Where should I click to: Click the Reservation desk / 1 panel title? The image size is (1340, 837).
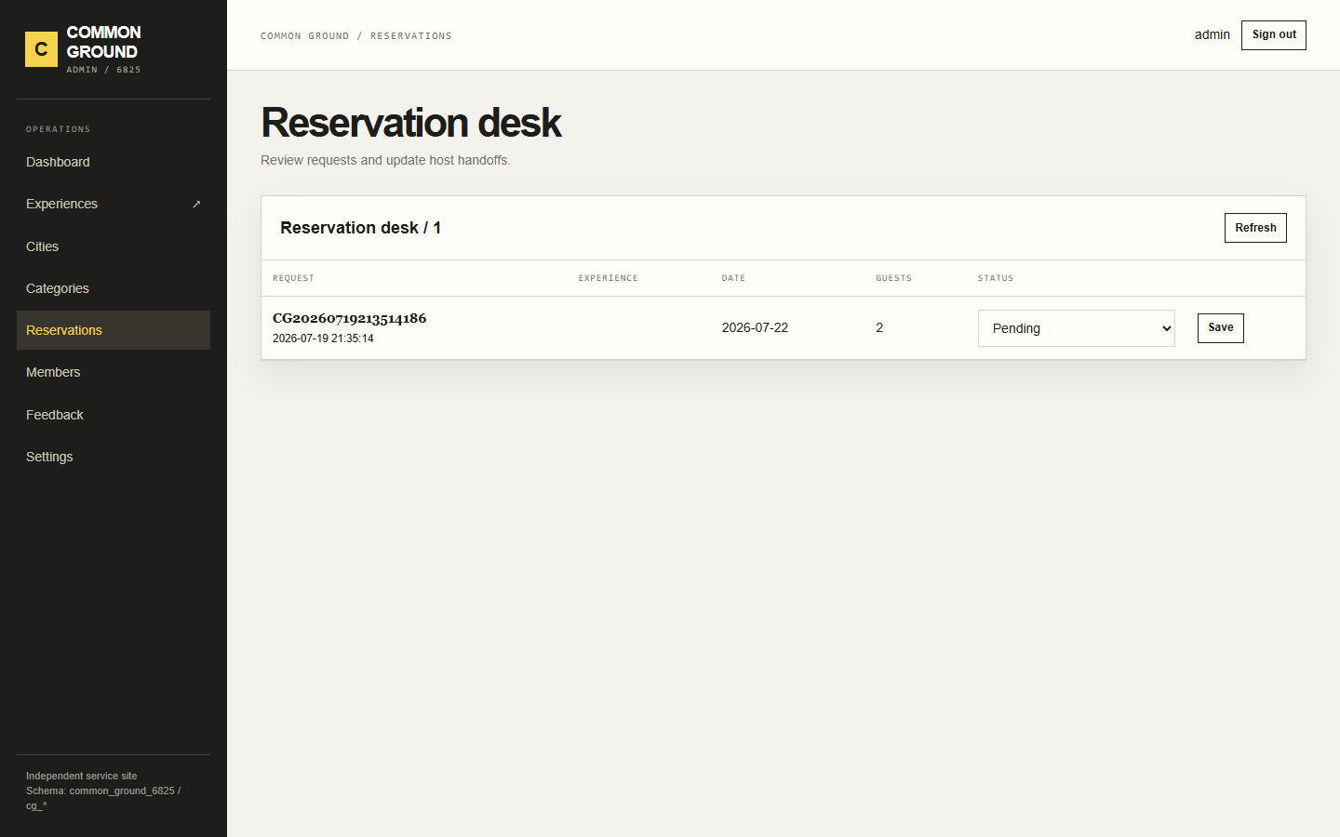point(360,228)
